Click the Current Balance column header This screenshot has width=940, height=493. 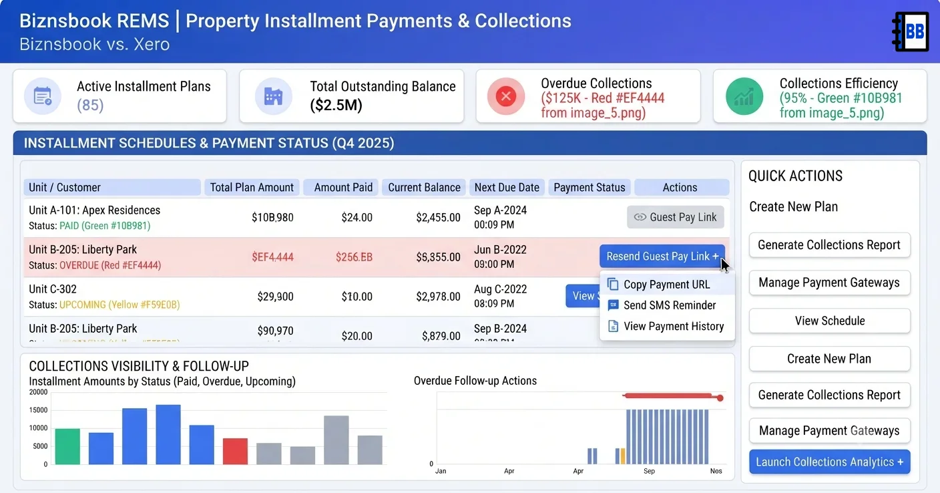(x=424, y=188)
